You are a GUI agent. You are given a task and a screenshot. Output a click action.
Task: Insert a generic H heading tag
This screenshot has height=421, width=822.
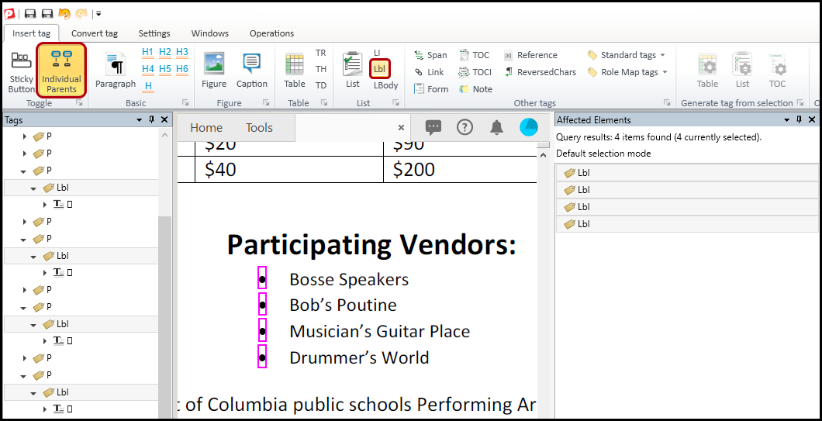(x=148, y=86)
